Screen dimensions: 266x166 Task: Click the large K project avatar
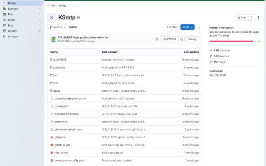[x=52, y=17]
